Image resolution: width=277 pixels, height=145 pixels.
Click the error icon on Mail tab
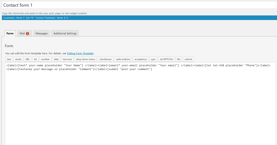(27, 33)
